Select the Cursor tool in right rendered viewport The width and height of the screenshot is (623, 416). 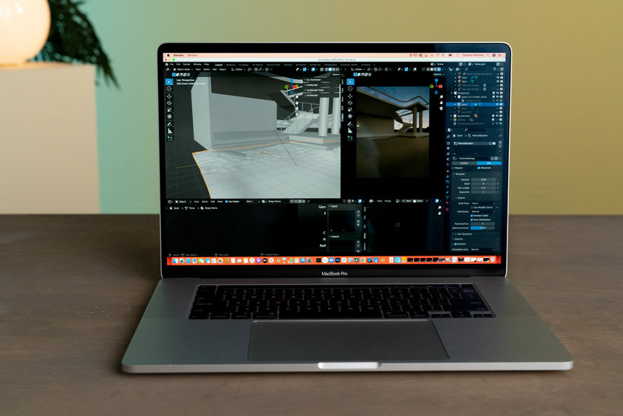(350, 89)
